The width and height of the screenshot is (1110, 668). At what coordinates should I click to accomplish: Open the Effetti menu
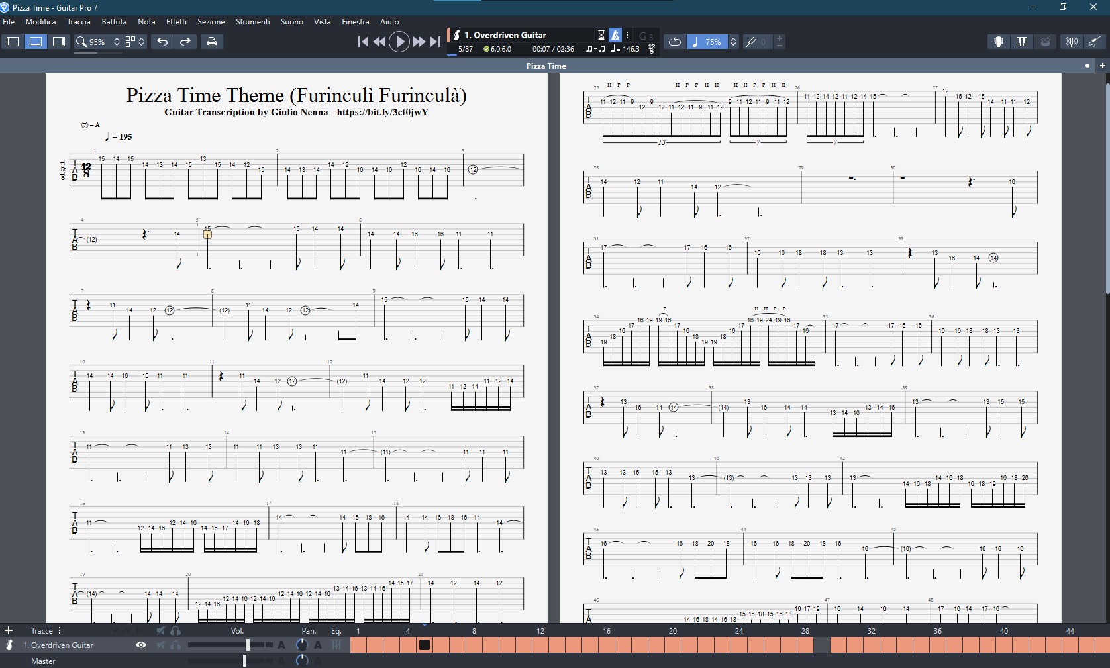coord(176,22)
